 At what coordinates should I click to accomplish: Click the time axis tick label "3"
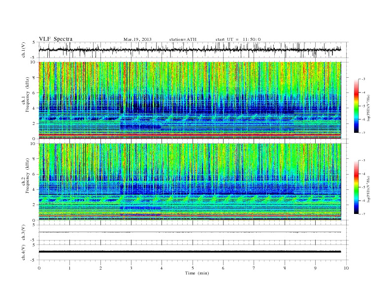point(131,268)
